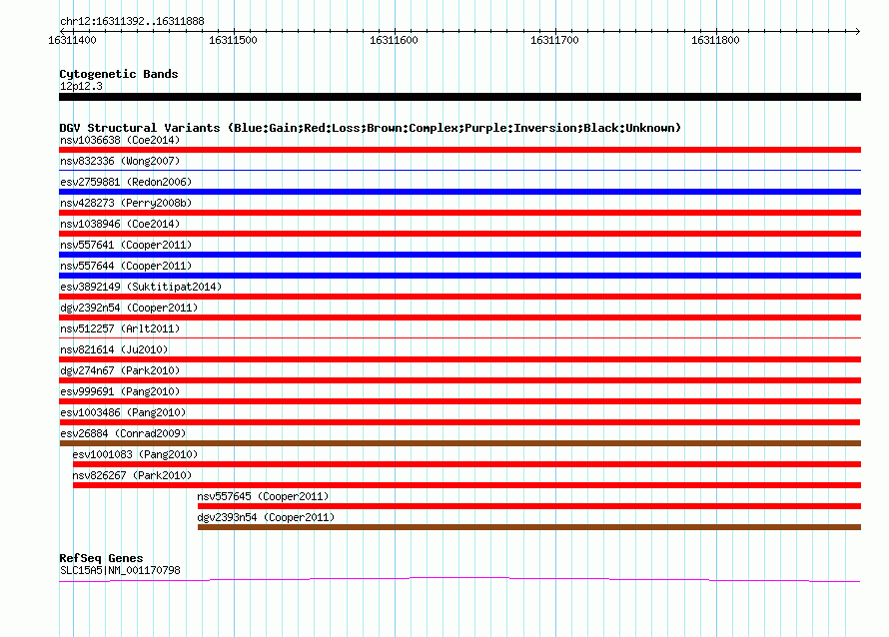Click the right arrow at ruler end

[x=857, y=31]
